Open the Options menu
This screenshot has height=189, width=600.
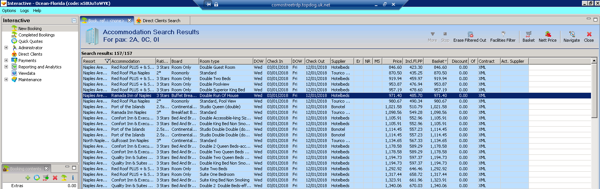(9, 11)
